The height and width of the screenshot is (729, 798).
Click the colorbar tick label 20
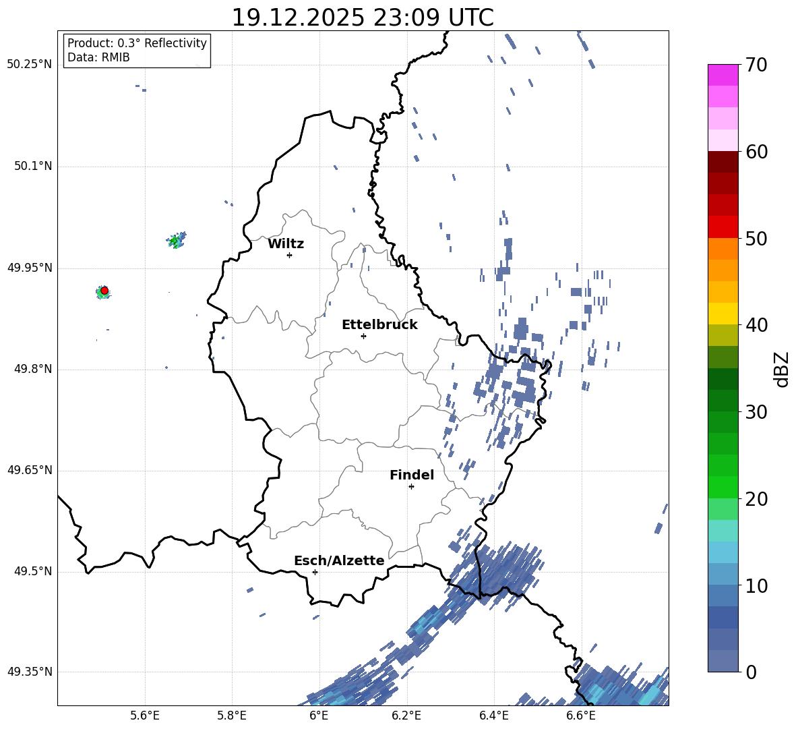pyautogui.click(x=756, y=498)
